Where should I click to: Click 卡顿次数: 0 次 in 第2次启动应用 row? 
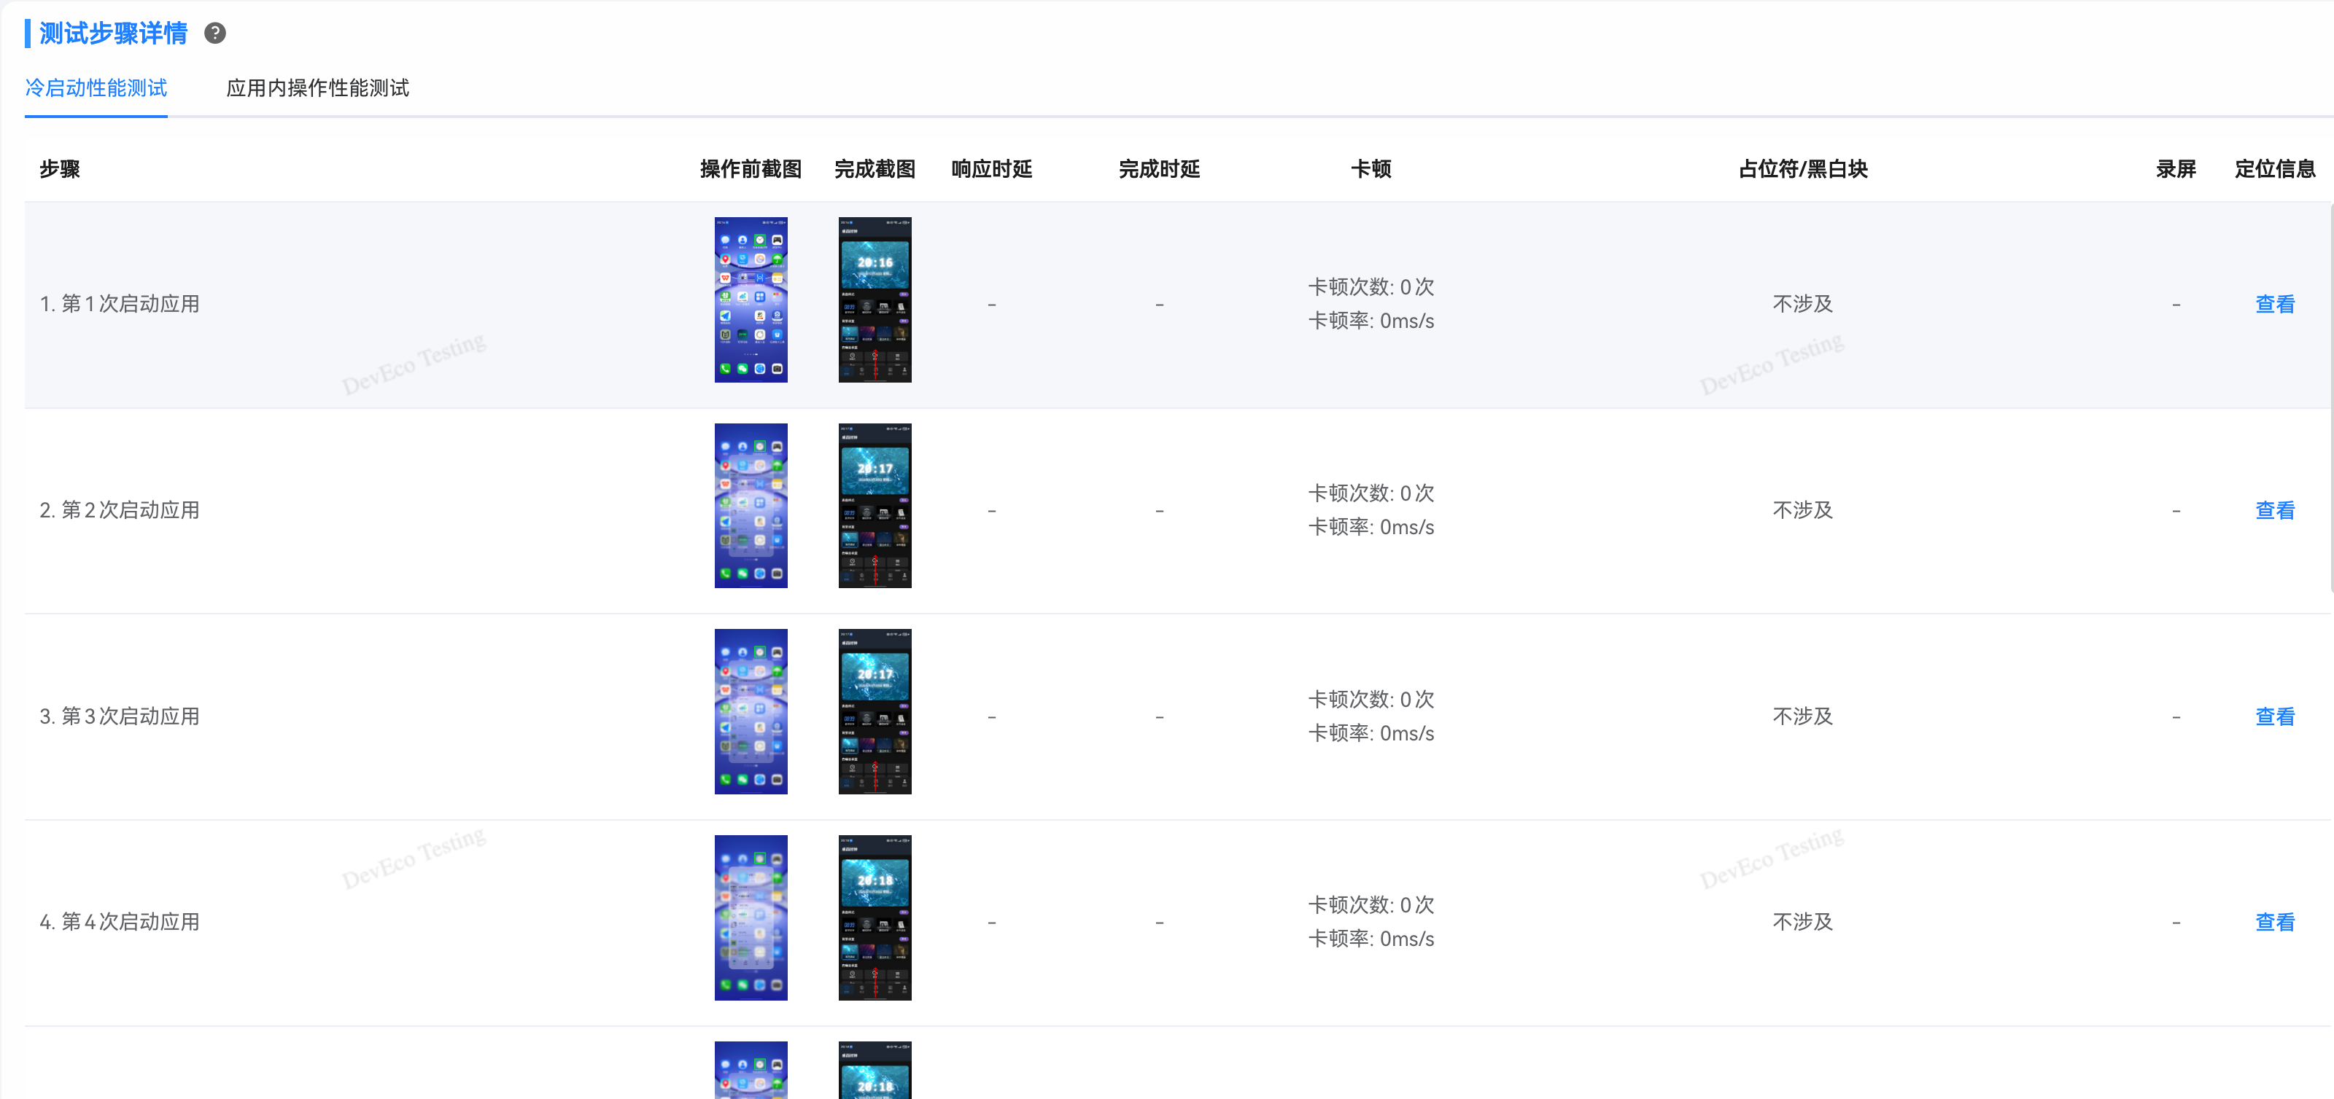pos(1371,493)
